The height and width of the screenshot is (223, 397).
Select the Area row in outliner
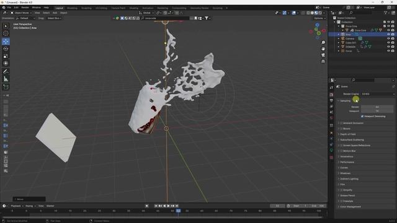pos(362,35)
